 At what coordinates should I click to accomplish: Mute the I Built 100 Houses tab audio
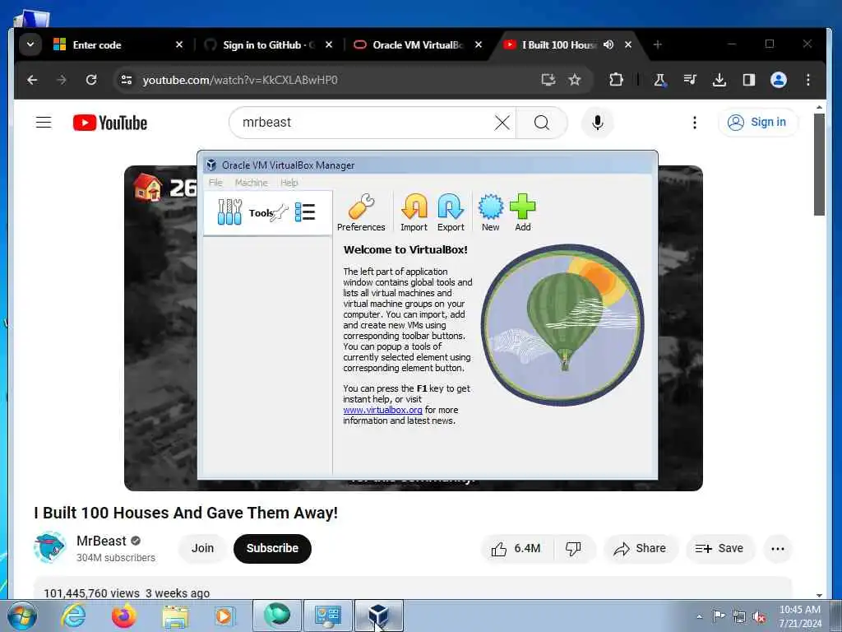(608, 44)
